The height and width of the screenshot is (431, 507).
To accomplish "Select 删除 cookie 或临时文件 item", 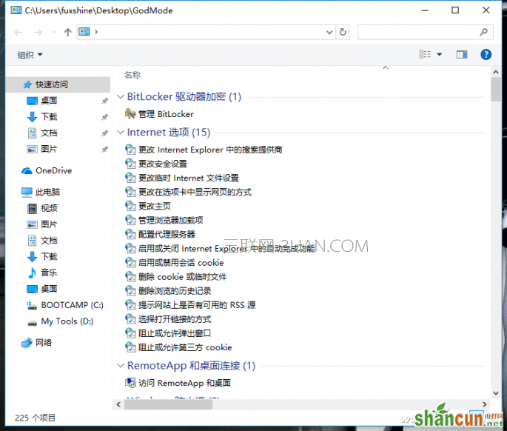I will coord(182,277).
